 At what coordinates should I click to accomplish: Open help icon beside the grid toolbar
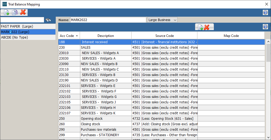265,27
